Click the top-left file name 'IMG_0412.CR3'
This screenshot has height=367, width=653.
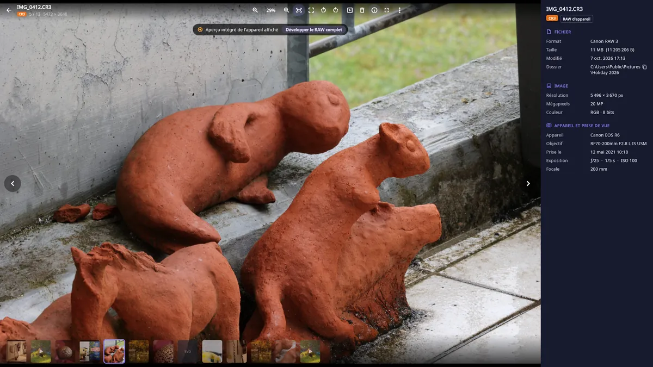coord(34,7)
